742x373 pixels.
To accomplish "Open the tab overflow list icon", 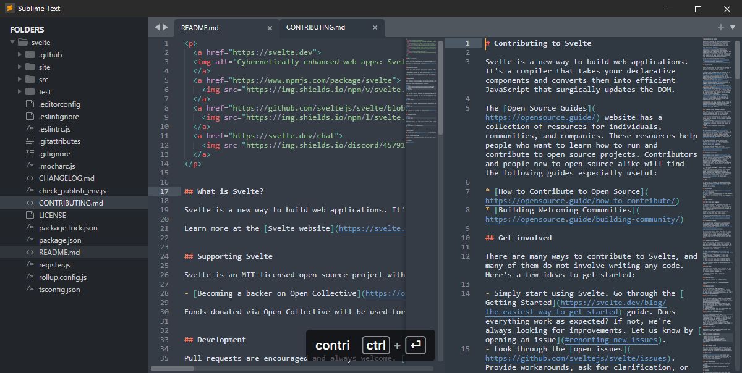I will click(x=732, y=27).
